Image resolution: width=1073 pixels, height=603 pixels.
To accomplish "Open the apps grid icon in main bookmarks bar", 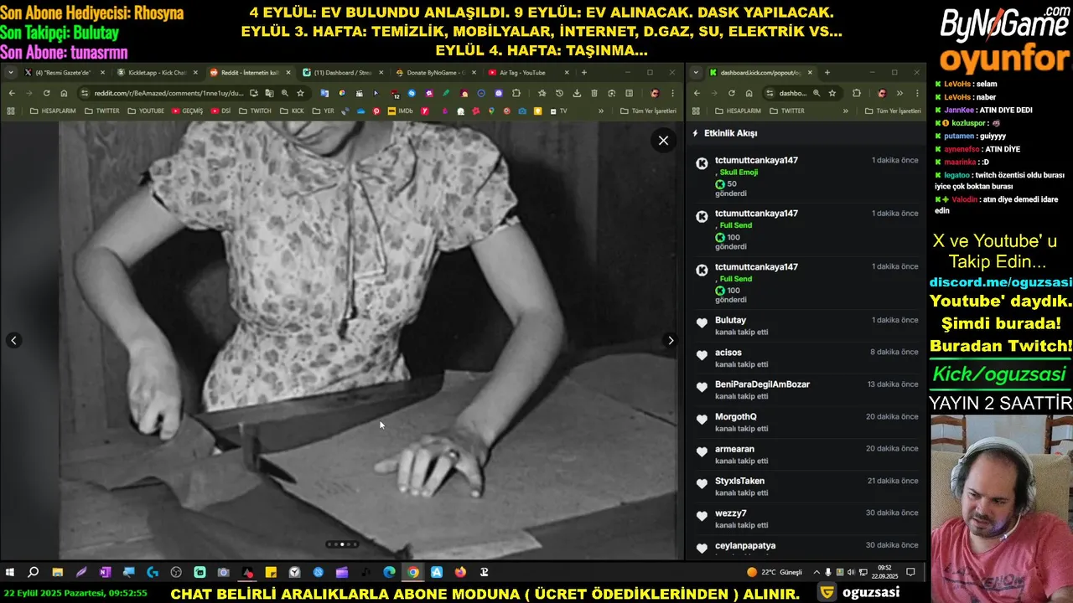I will 11,111.
